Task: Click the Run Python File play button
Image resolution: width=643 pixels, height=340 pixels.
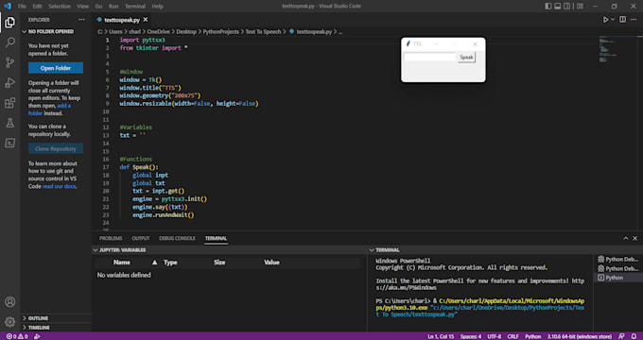Action: pos(605,20)
